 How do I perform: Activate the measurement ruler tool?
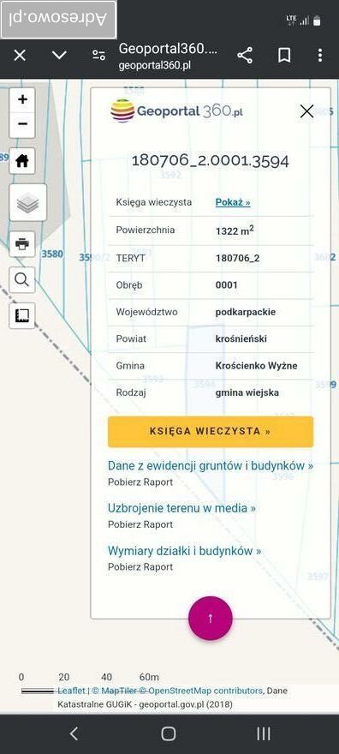pyautogui.click(x=22, y=315)
